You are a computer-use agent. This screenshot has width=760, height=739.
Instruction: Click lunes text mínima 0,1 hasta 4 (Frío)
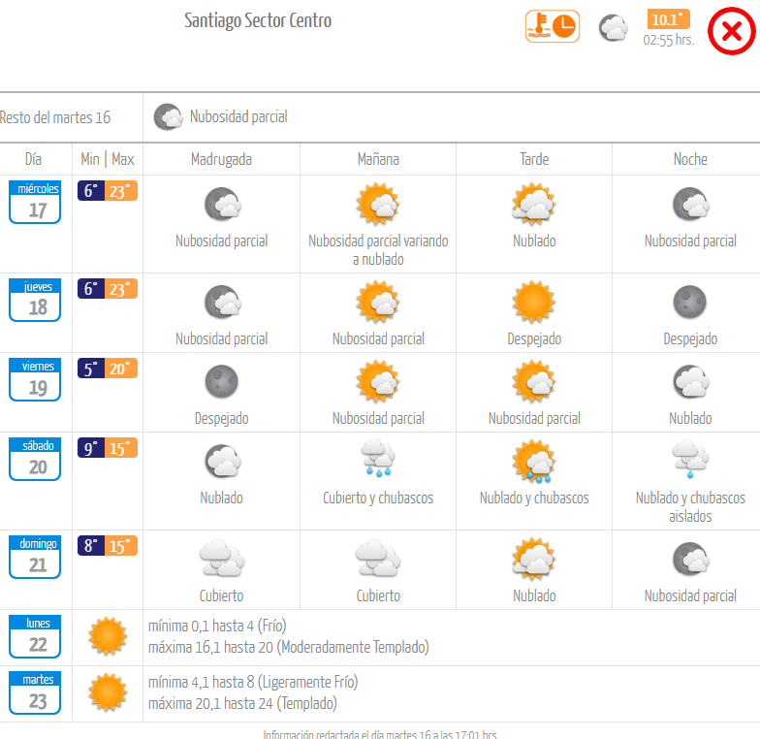click(217, 627)
